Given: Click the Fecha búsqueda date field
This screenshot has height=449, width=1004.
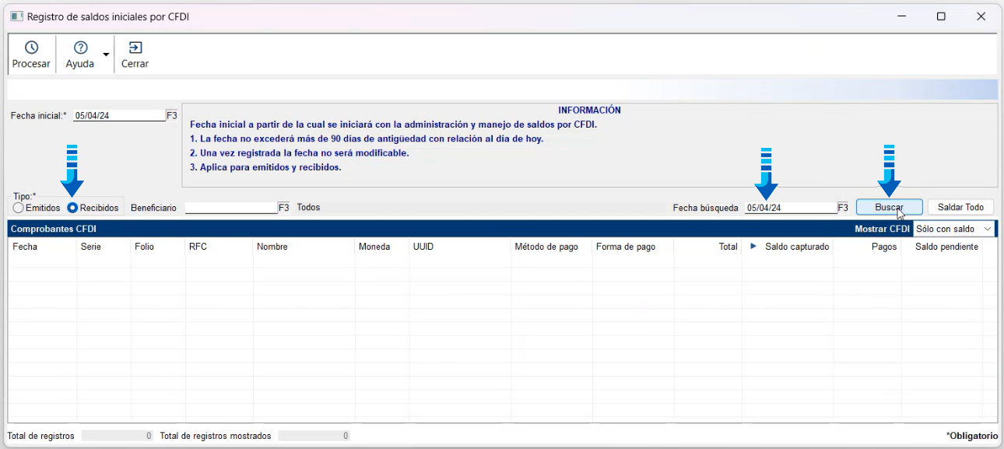Looking at the screenshot, I should coord(791,208).
